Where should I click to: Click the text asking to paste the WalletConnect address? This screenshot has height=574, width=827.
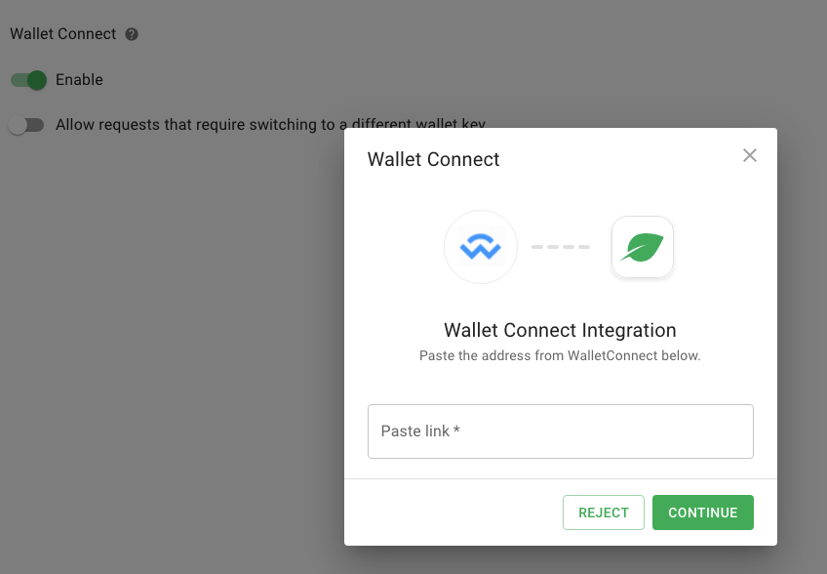[x=560, y=355]
